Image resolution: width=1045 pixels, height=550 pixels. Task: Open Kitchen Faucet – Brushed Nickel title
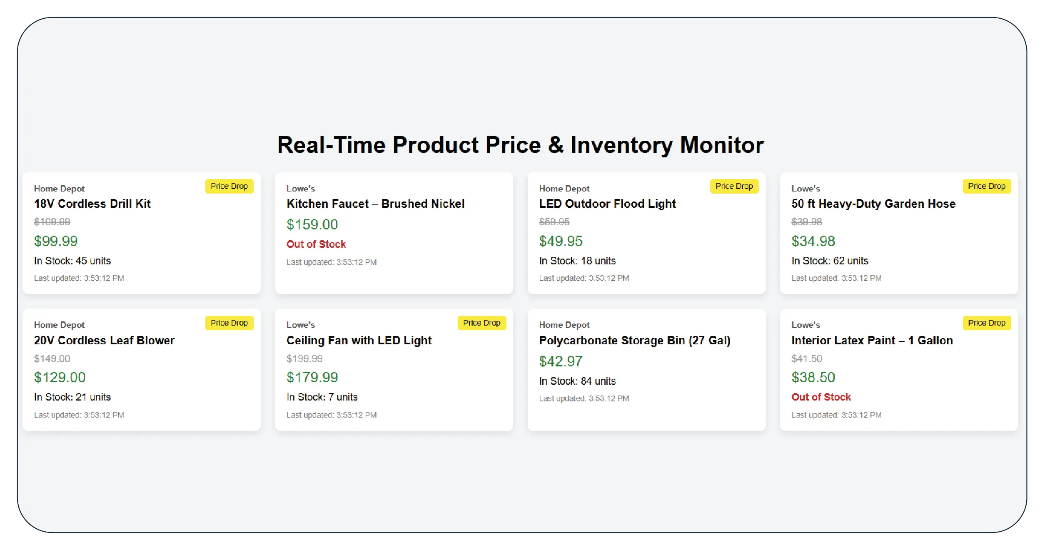tap(375, 204)
